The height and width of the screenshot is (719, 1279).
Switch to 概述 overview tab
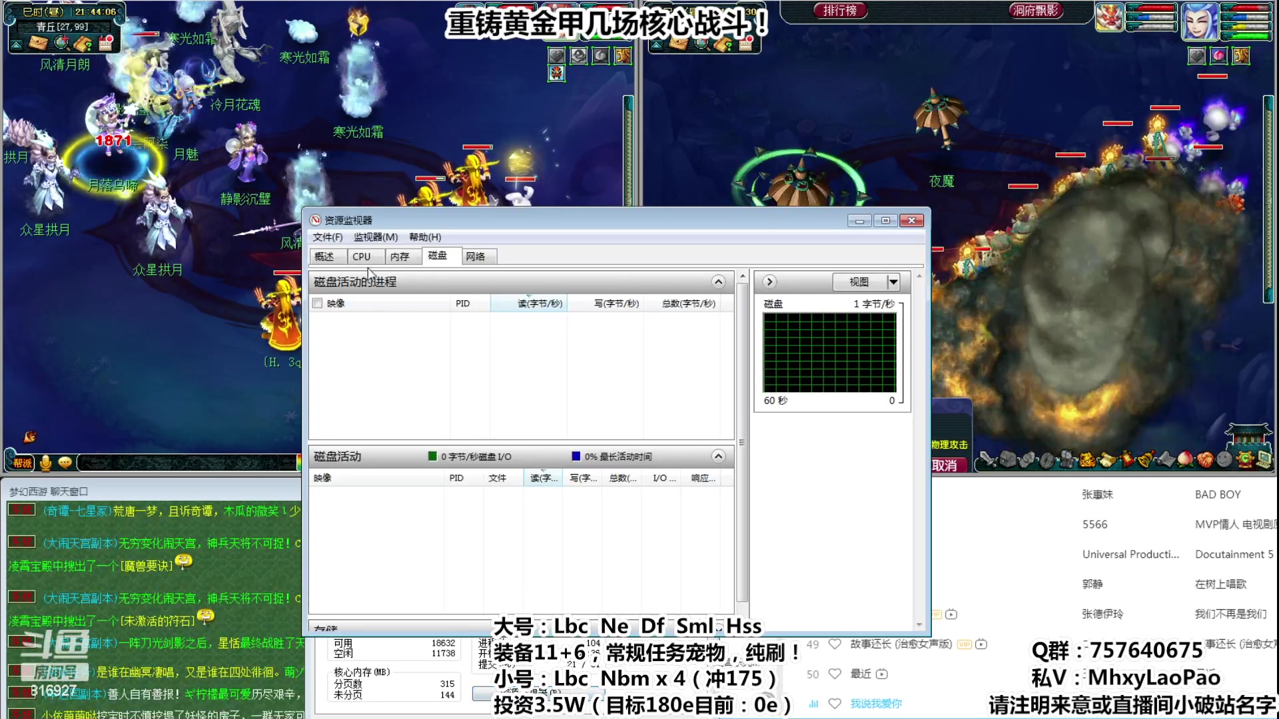pyautogui.click(x=328, y=256)
